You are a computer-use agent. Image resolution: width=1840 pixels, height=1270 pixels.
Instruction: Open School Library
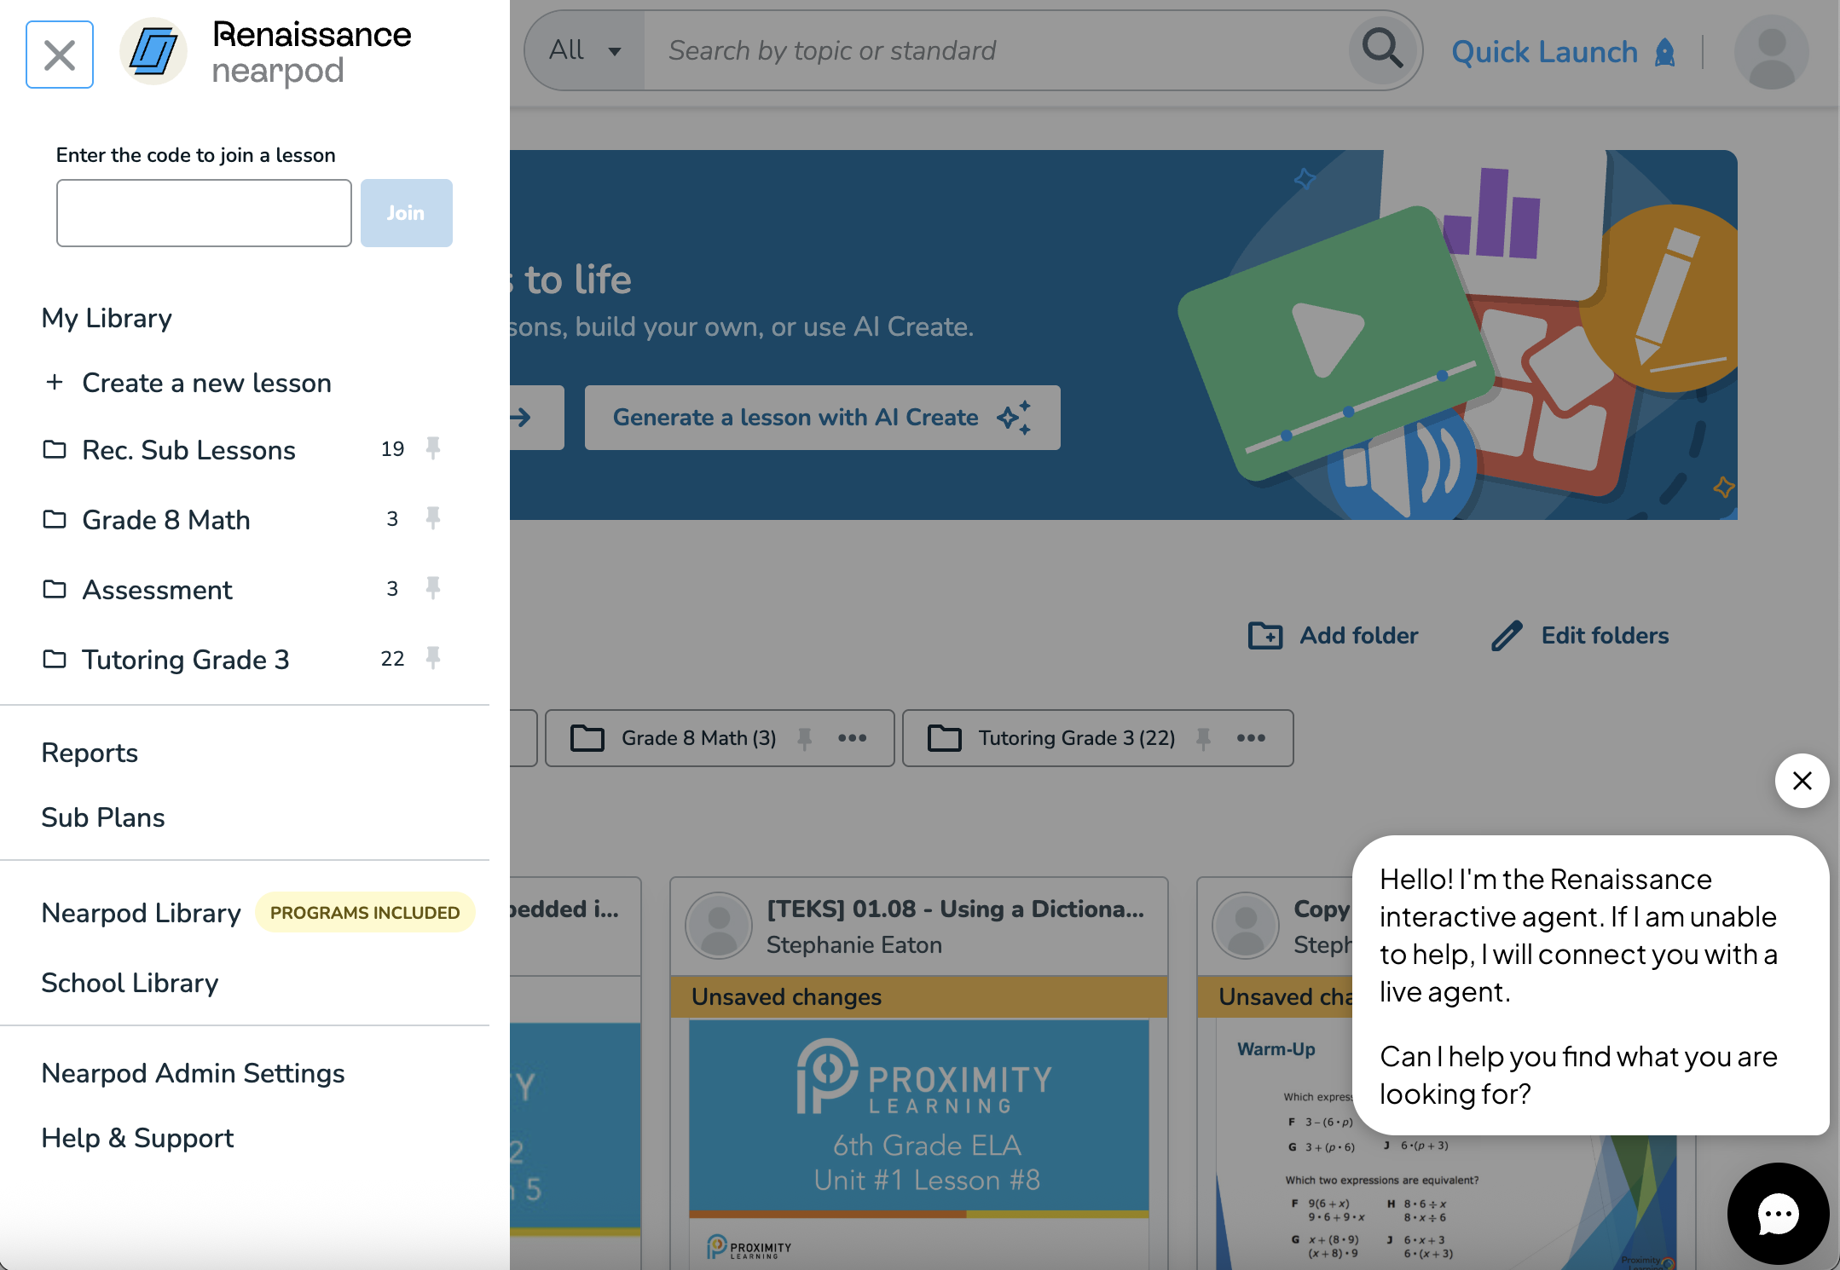coord(130,983)
